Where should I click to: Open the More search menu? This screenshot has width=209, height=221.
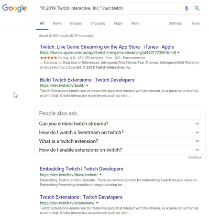[x=135, y=23]
